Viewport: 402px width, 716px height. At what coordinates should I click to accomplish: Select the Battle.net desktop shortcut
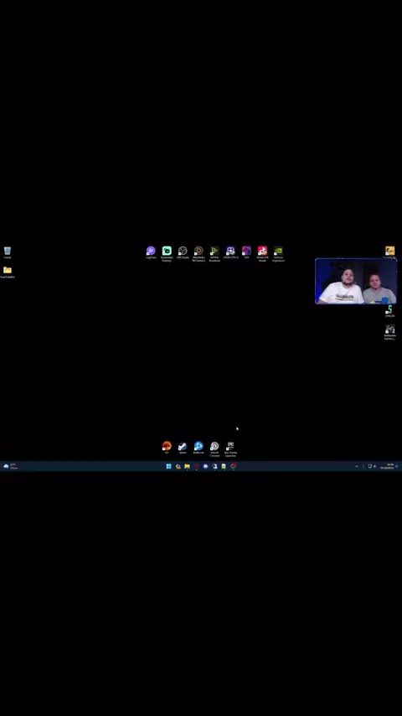pos(198,448)
